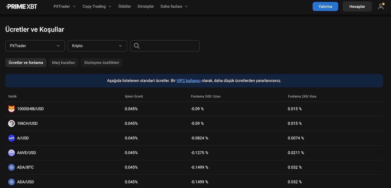Click the 1INCH/USD coin icon
The width and height of the screenshot is (391, 188).
[x=11, y=123]
